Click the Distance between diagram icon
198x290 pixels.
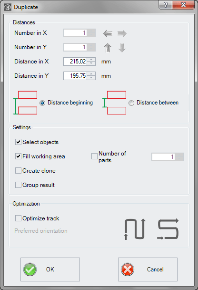click(x=114, y=103)
